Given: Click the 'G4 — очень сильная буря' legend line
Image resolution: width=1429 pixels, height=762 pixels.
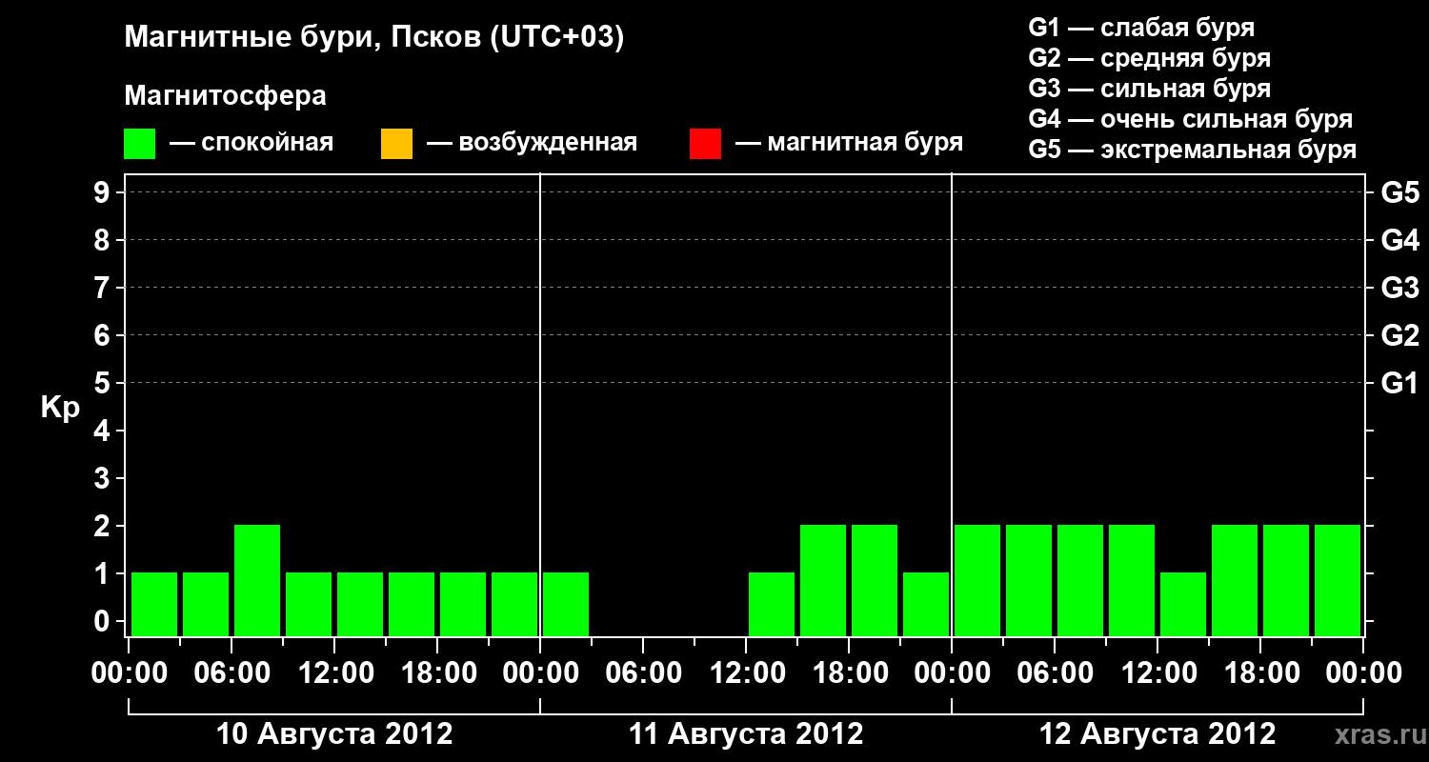Looking at the screenshot, I should point(1191,119).
